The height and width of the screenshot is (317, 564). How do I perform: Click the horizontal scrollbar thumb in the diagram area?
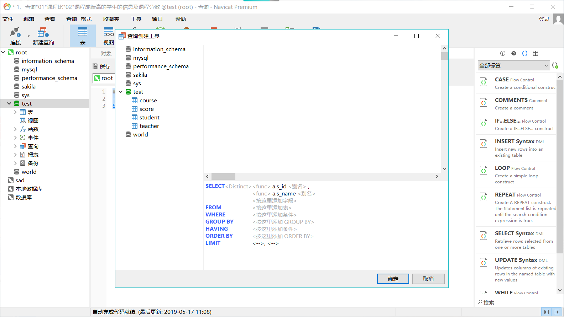point(223,177)
